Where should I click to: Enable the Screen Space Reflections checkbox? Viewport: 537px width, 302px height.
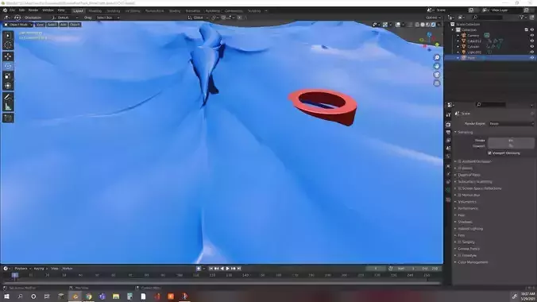460,188
